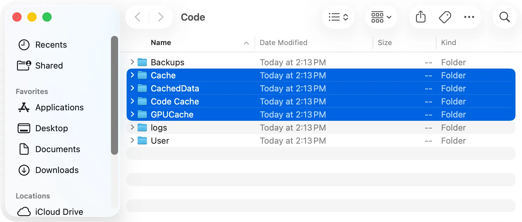
Task: Click the iCloud Drive cloud icon
Action: (x=24, y=212)
